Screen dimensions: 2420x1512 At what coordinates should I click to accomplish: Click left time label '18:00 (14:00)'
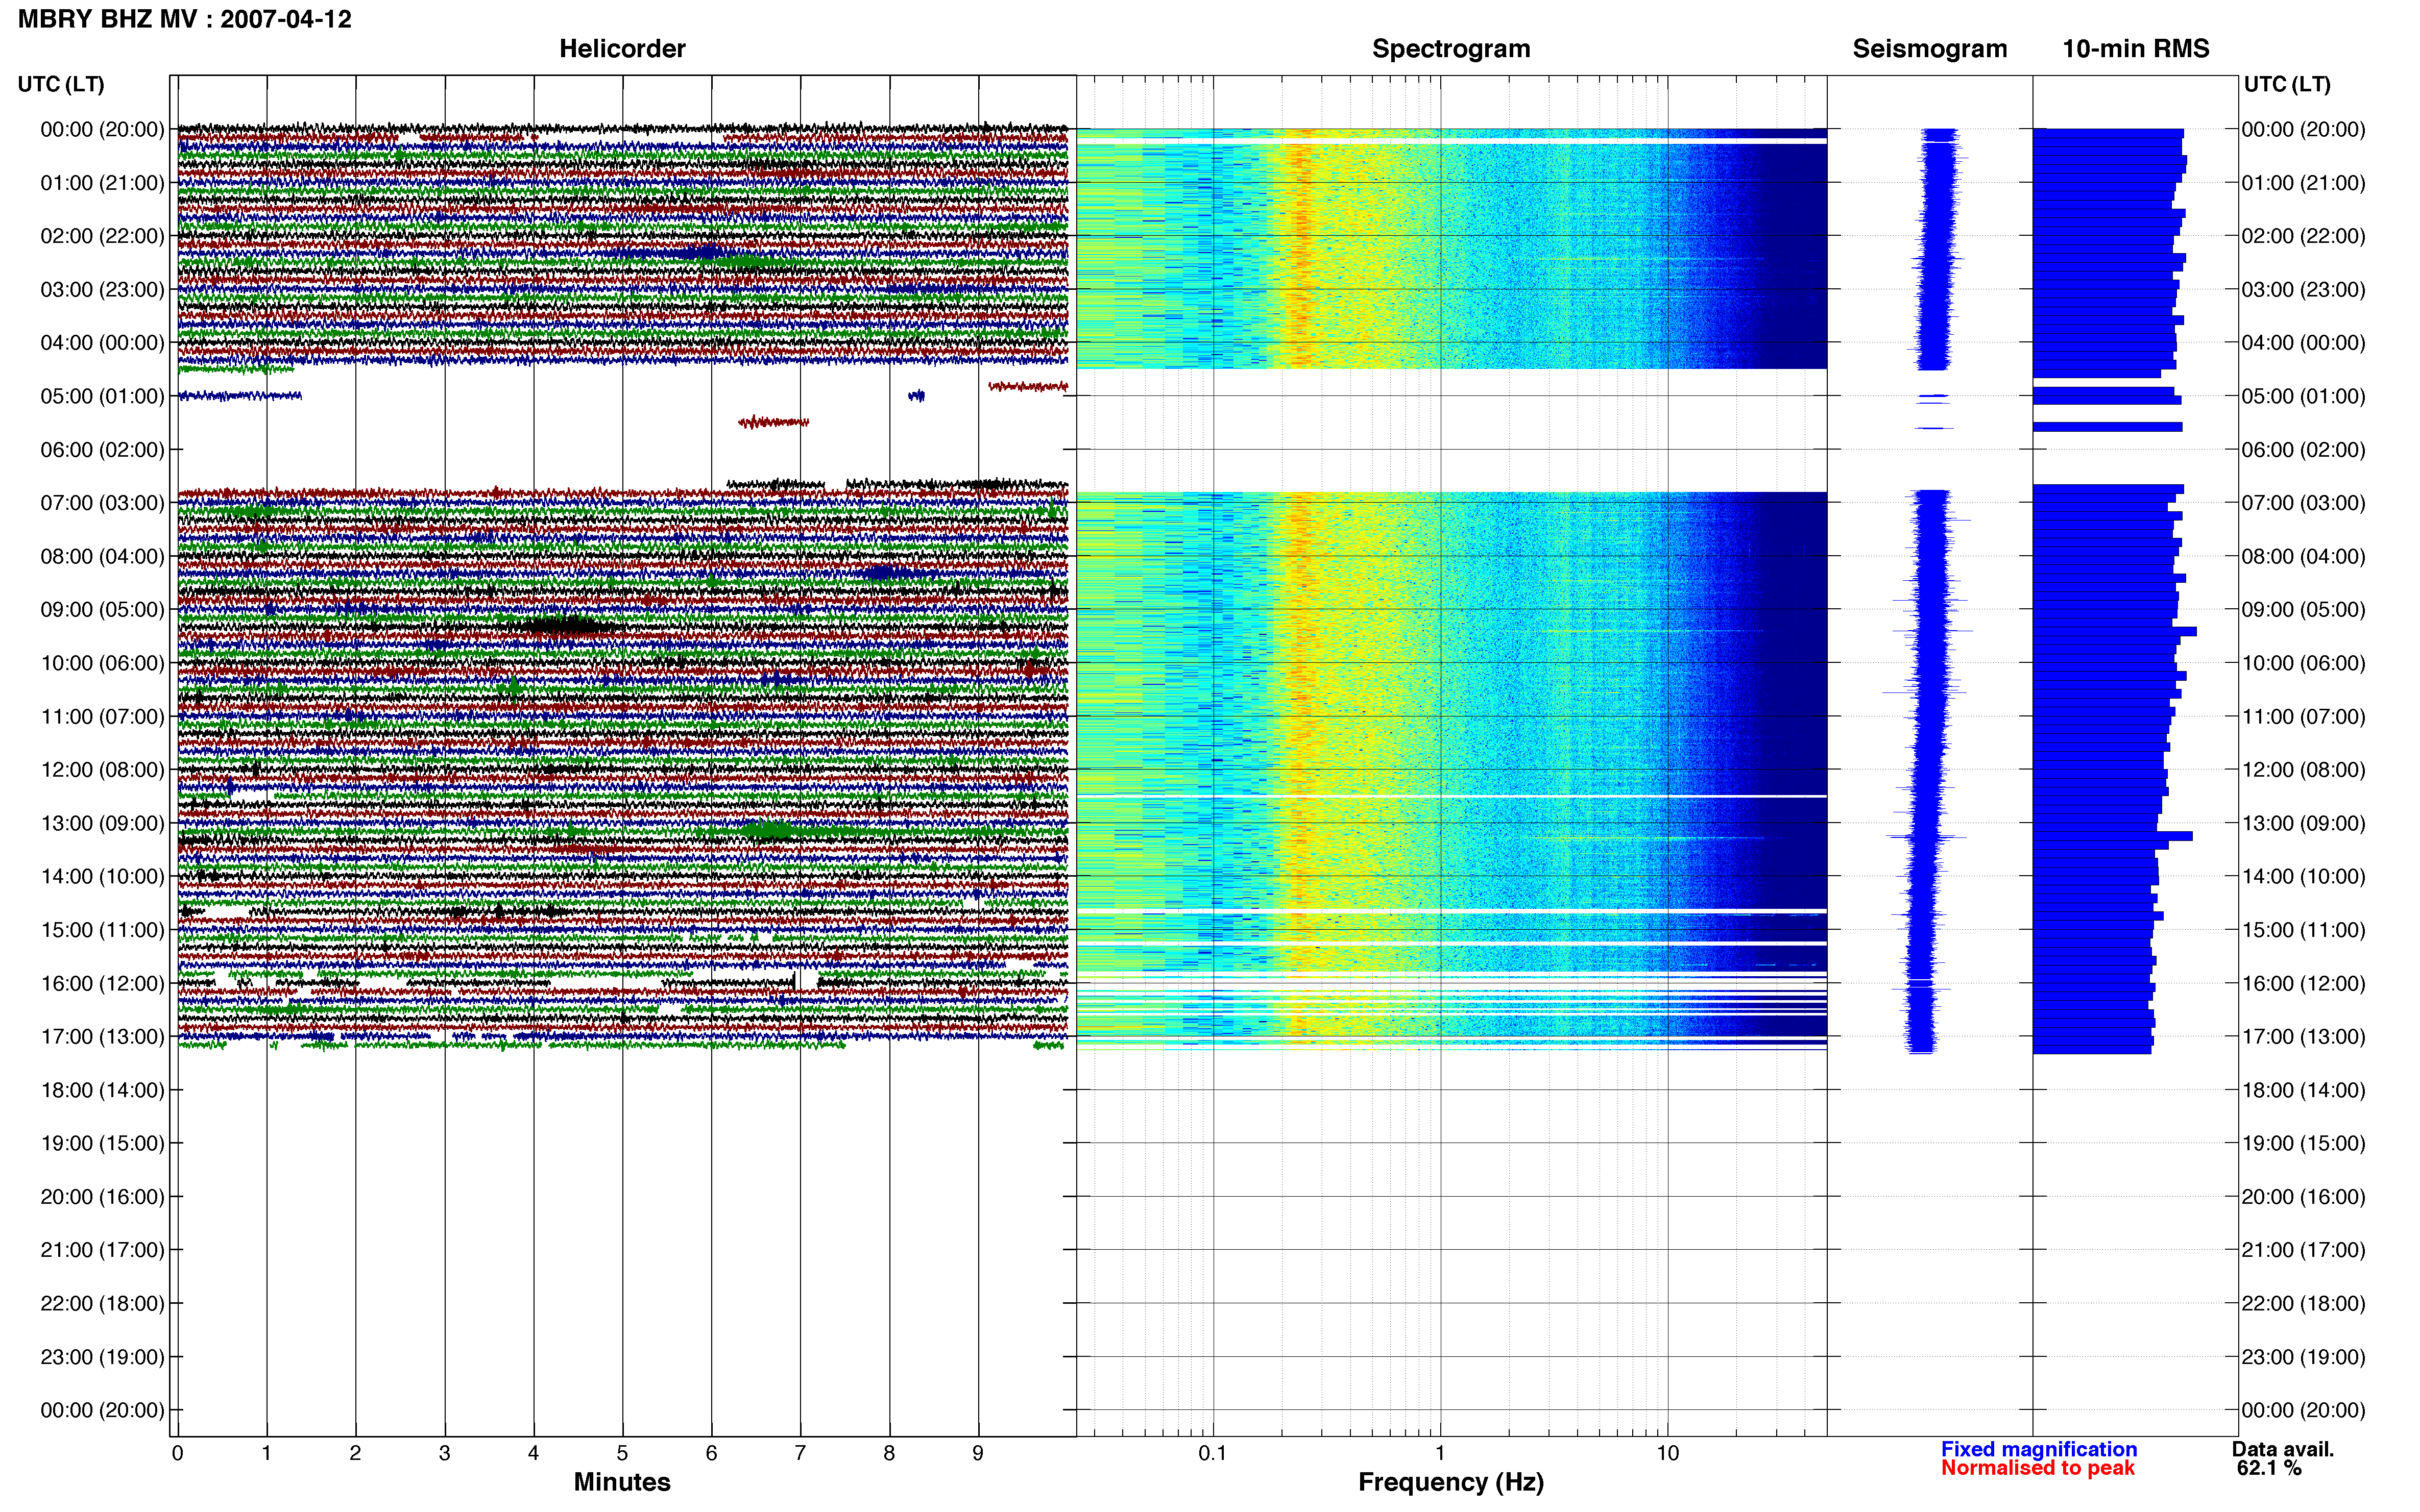click(102, 1090)
